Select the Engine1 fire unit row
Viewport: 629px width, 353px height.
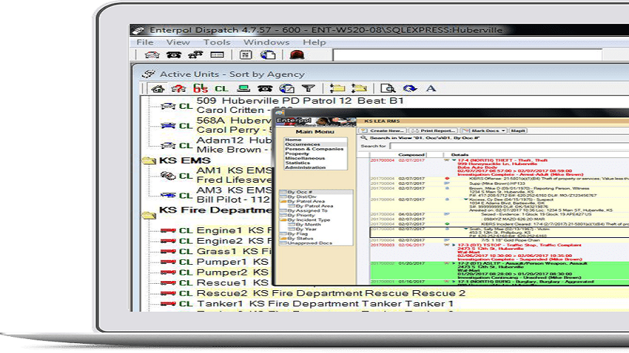219,231
